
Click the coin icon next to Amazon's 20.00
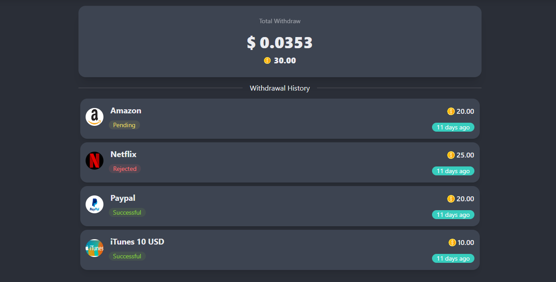(450, 111)
